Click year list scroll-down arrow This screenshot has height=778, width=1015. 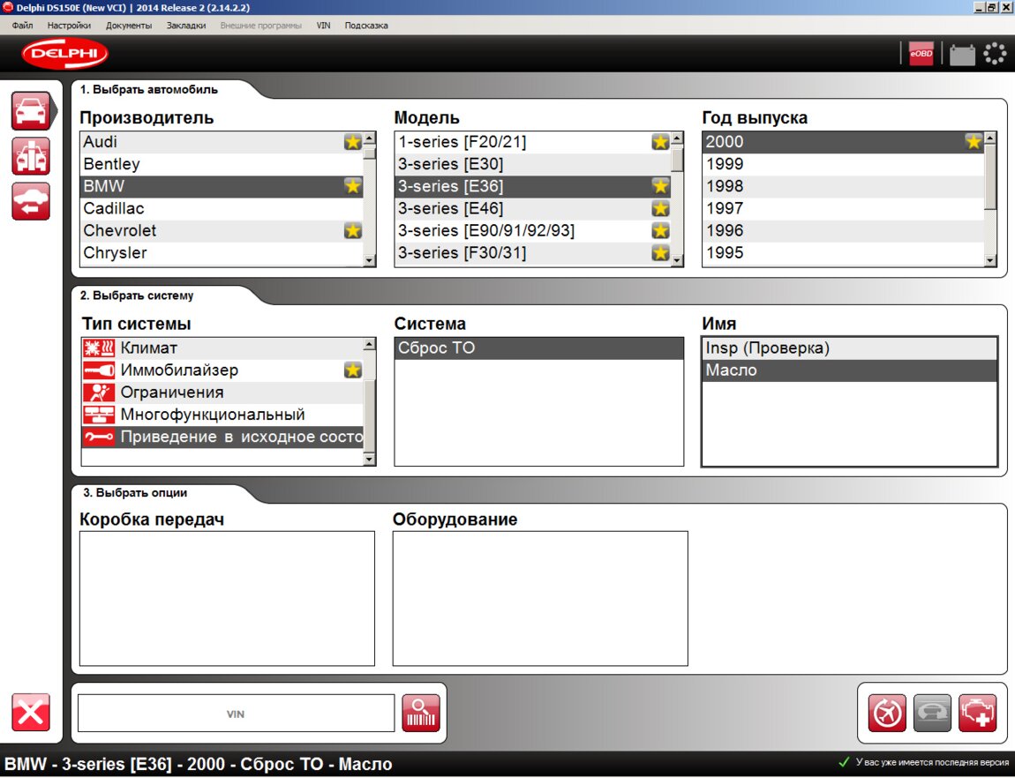pyautogui.click(x=990, y=260)
